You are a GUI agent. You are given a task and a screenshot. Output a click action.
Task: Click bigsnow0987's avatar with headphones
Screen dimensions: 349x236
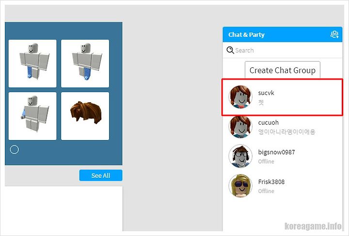tap(240, 156)
